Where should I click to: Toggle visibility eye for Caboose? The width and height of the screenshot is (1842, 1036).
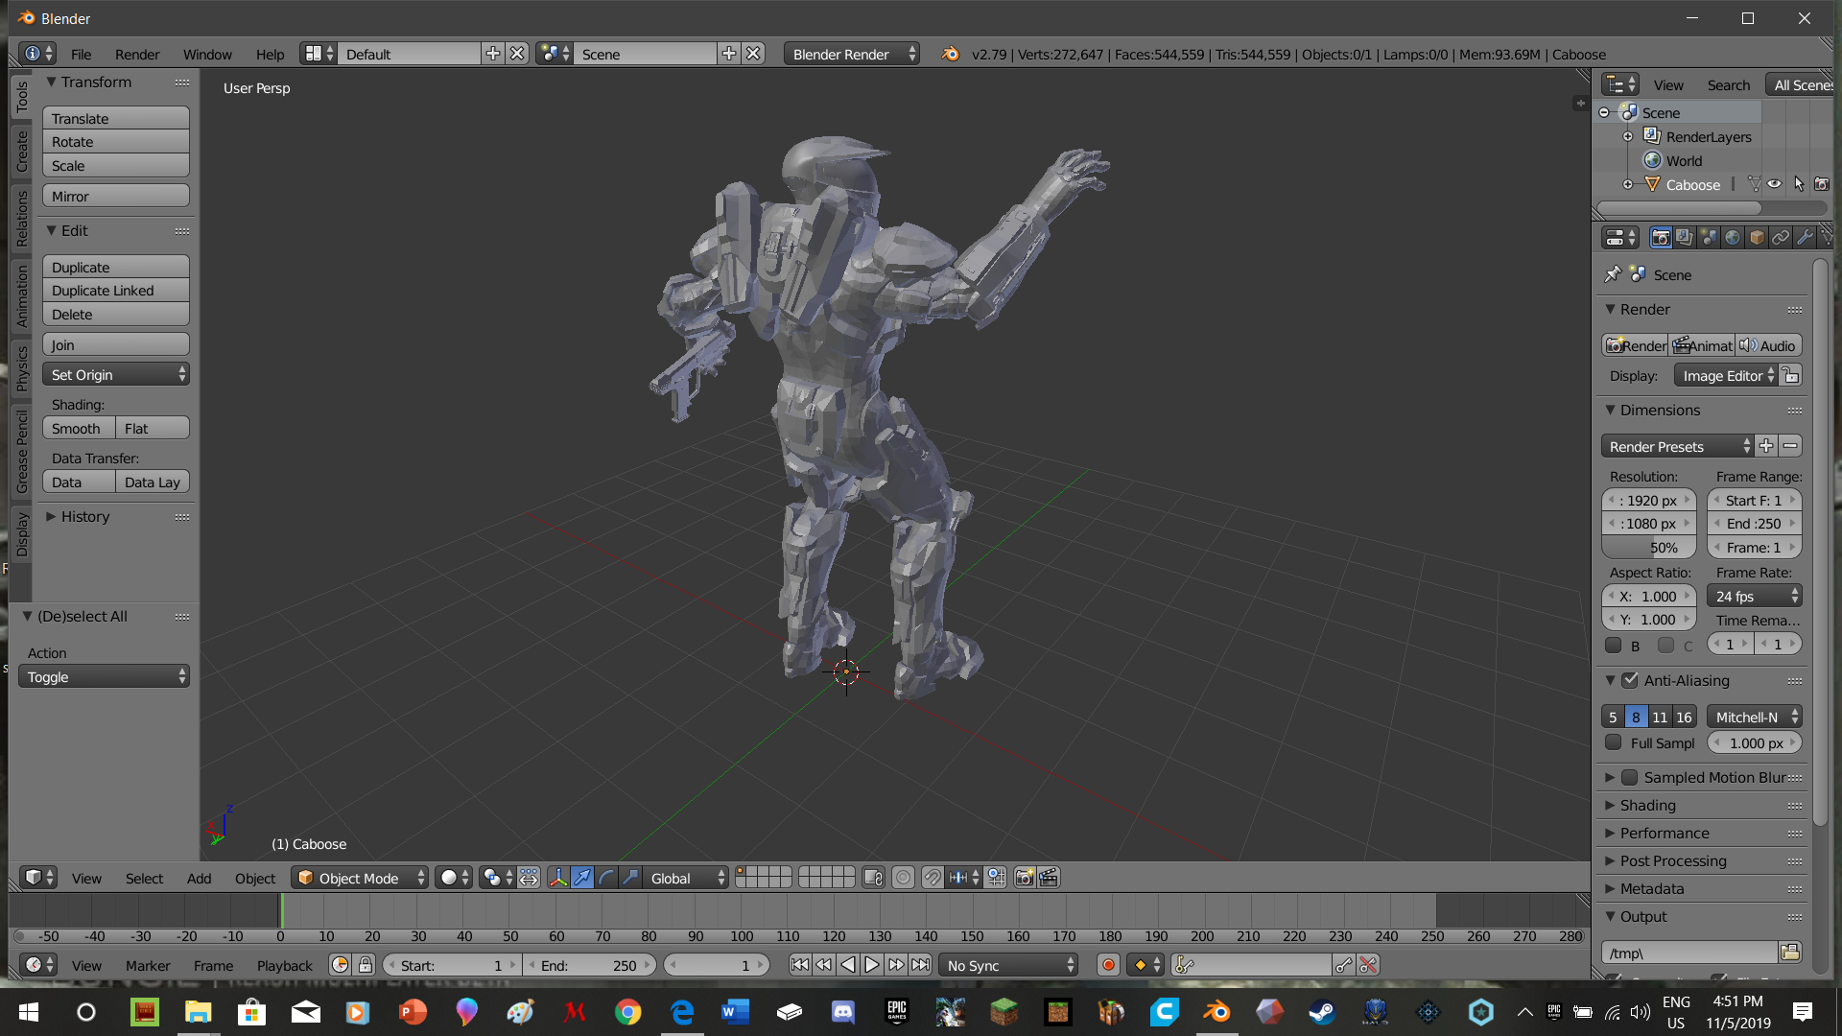pyautogui.click(x=1775, y=184)
